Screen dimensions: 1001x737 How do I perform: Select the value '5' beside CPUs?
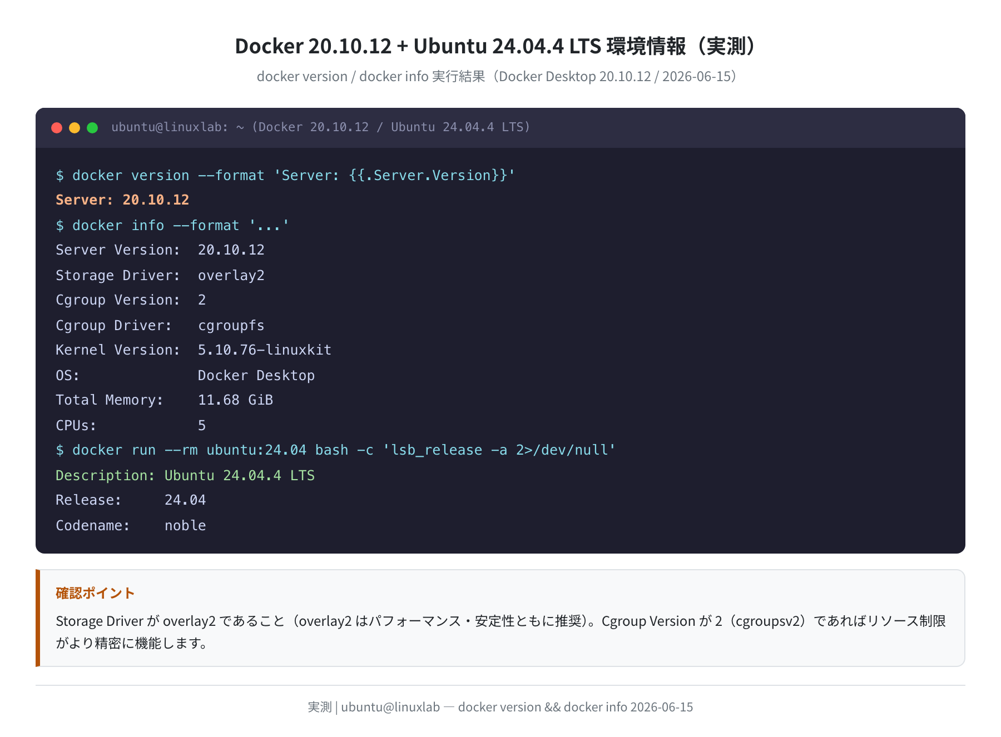coord(202,426)
